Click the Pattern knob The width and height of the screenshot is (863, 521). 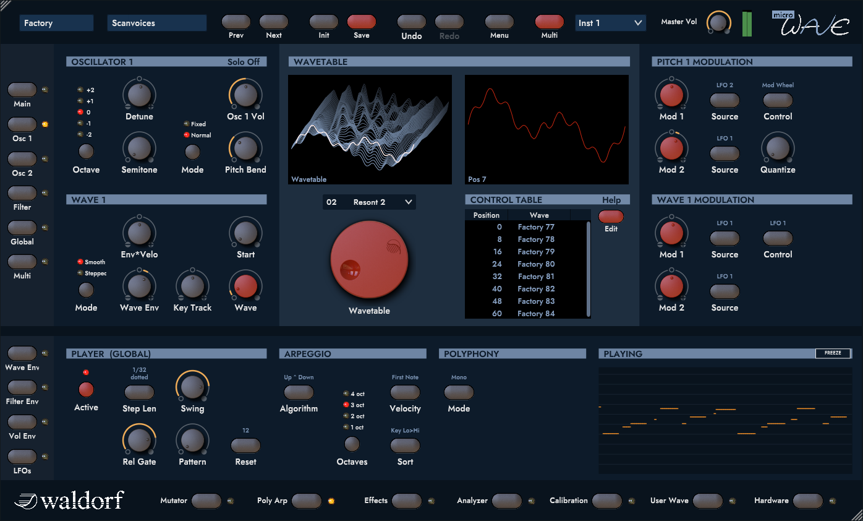192,440
